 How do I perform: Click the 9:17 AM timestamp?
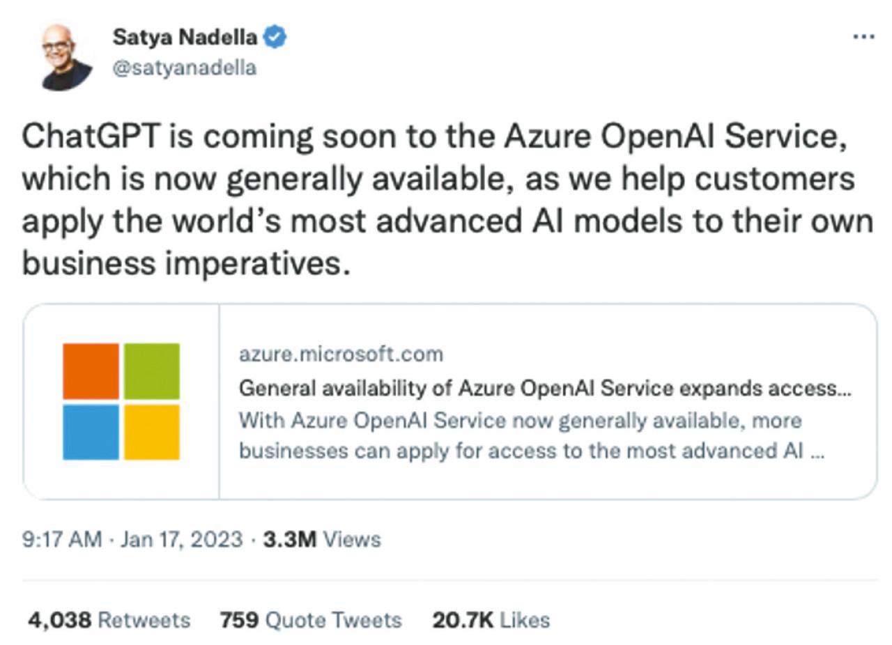[x=61, y=540]
